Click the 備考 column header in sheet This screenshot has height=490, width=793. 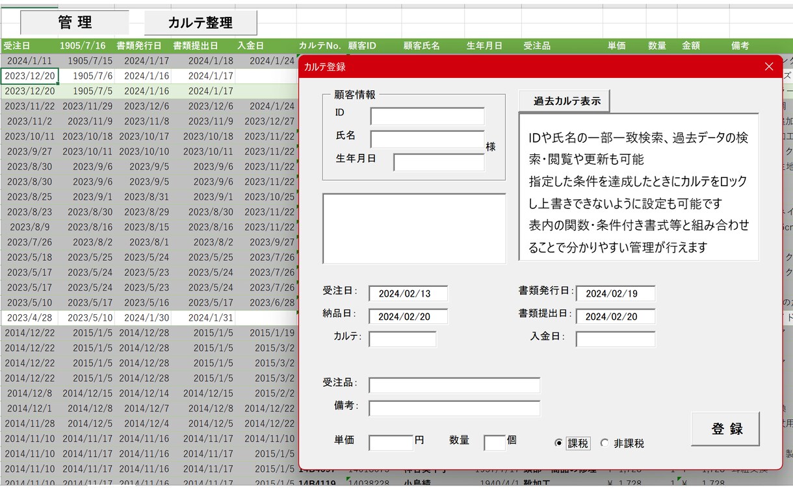[x=760, y=45]
